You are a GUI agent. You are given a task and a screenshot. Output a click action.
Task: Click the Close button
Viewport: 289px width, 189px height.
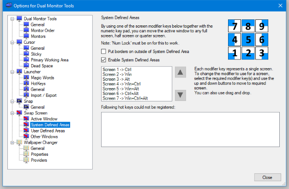267,177
